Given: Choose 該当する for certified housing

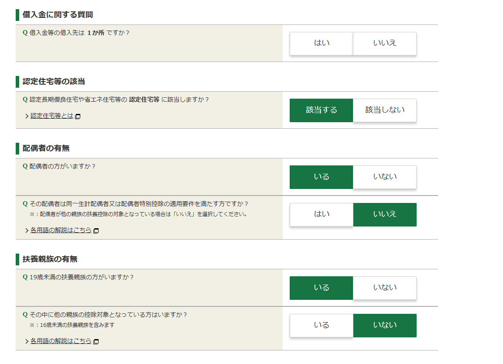Looking at the screenshot, I should (x=322, y=110).
